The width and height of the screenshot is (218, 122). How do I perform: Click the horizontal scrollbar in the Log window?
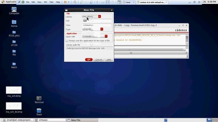(150, 50)
